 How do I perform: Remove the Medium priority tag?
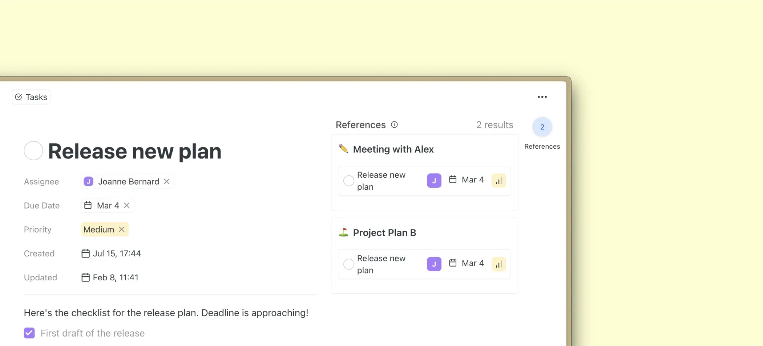pos(122,229)
